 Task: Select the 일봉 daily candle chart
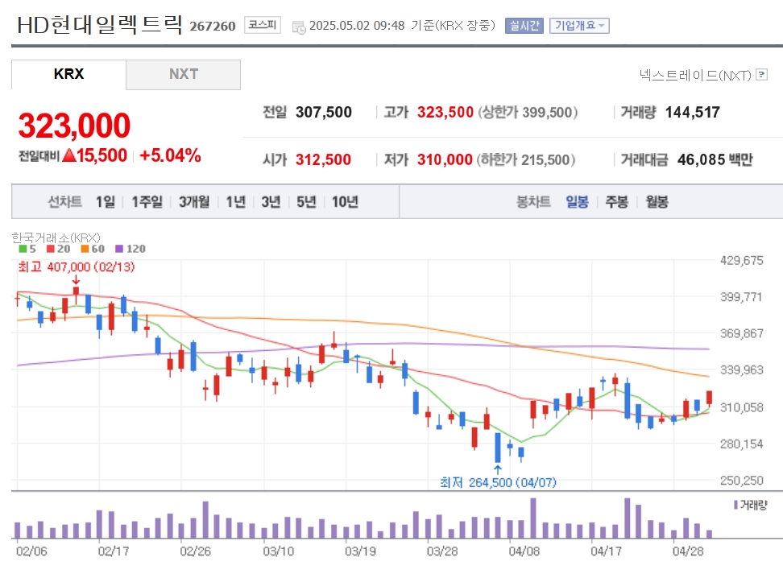(578, 201)
